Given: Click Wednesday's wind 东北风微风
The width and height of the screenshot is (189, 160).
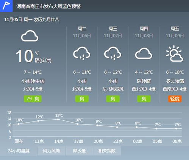Looking at the screenshot, I should click(113, 89).
